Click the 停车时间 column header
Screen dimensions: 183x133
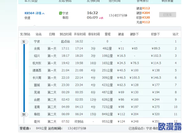click(94, 34)
